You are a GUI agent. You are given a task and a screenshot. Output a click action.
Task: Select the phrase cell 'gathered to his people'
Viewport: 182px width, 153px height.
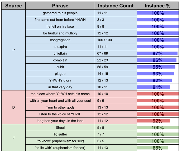pos(60,13)
